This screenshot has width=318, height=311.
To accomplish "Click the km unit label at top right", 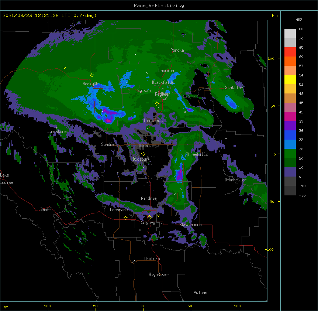I will click(x=274, y=16).
